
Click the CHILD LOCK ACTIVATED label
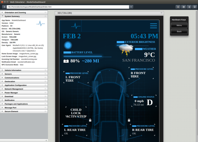(76, 113)
